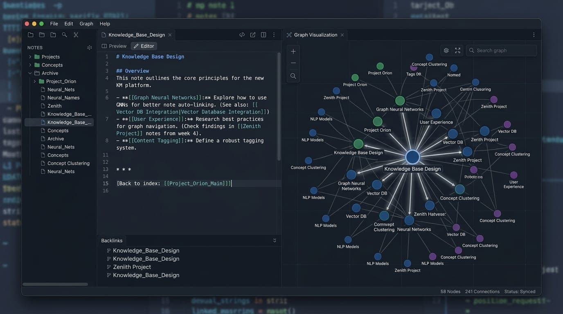This screenshot has width=563, height=314.
Task: Open the File menu
Action: click(x=54, y=24)
